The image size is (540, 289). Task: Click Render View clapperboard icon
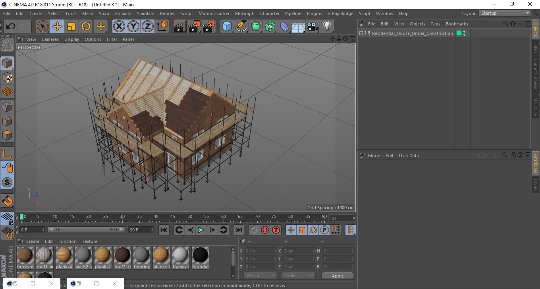pos(180,27)
